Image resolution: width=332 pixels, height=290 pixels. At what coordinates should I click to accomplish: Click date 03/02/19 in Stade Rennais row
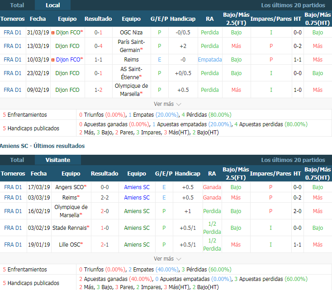pos(39,228)
